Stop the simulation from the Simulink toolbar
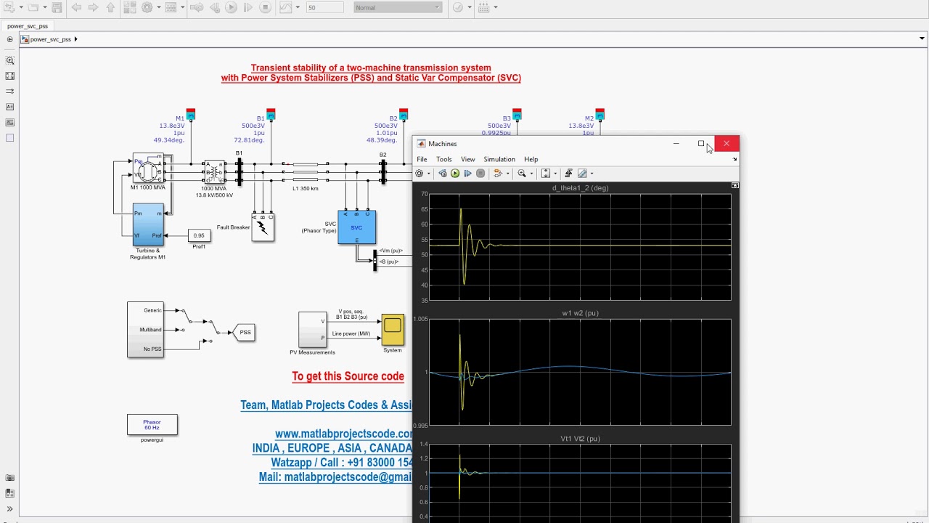This screenshot has width=929, height=523. (x=265, y=7)
